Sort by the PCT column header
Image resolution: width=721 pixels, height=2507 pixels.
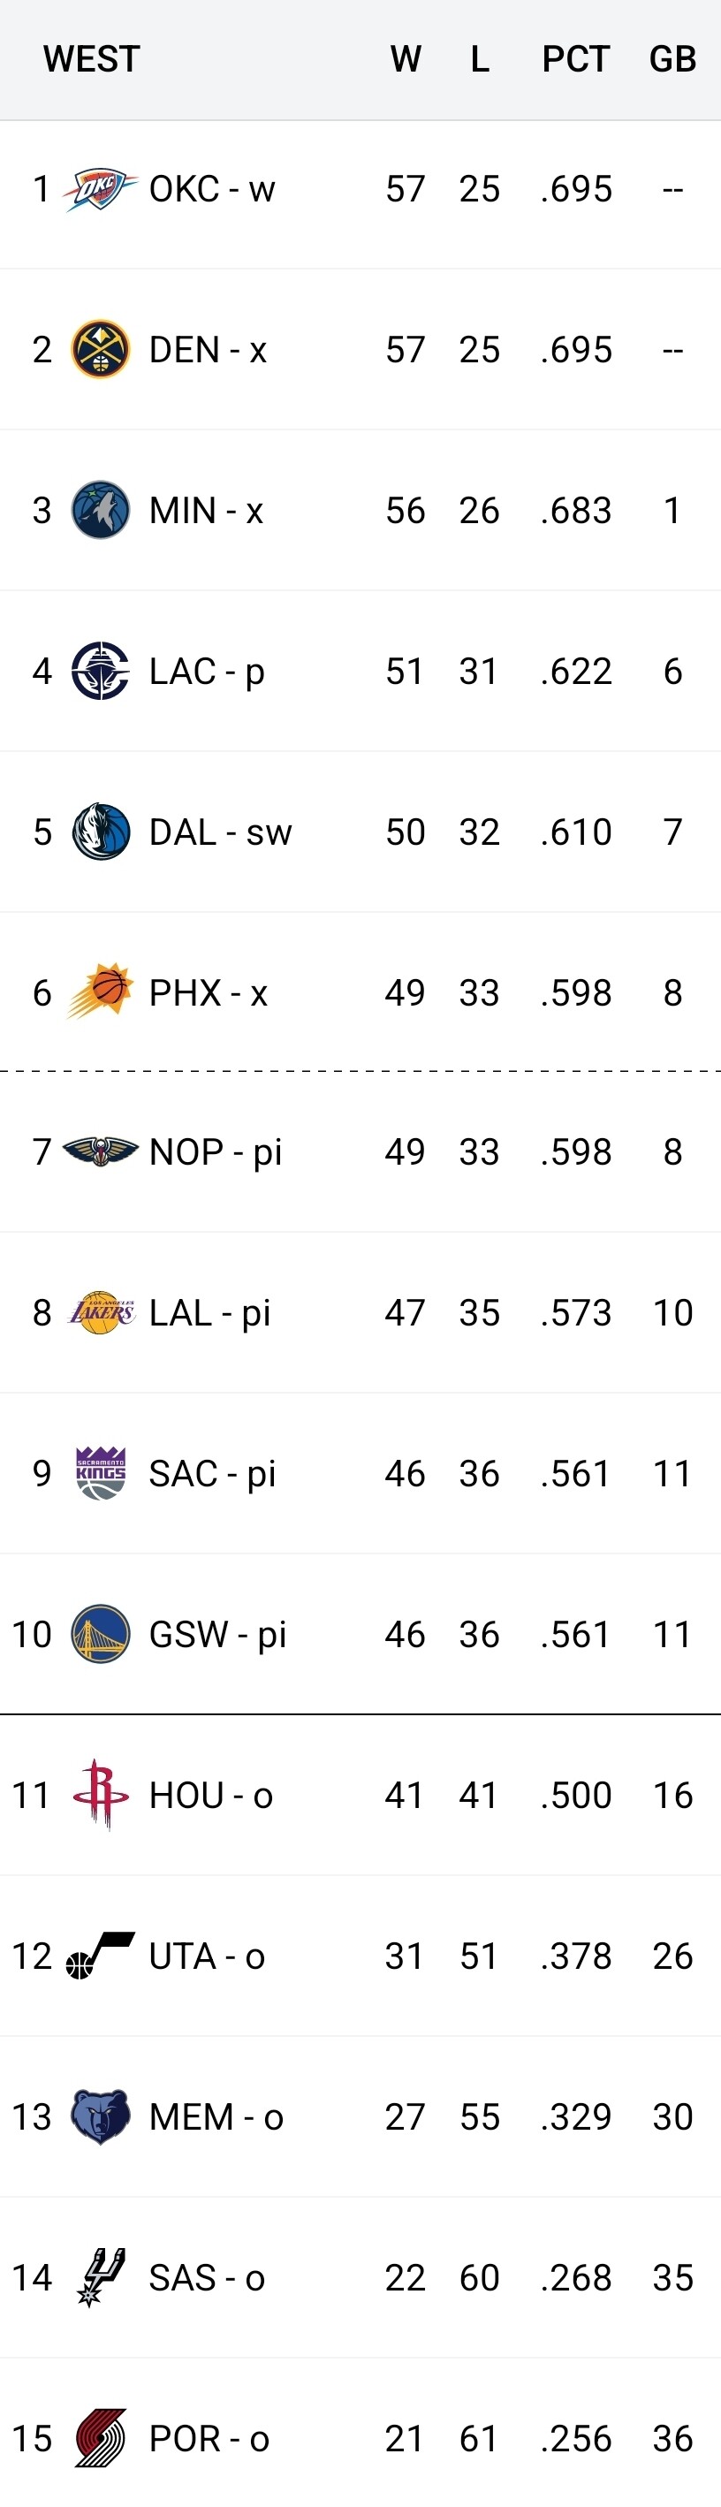tap(575, 59)
